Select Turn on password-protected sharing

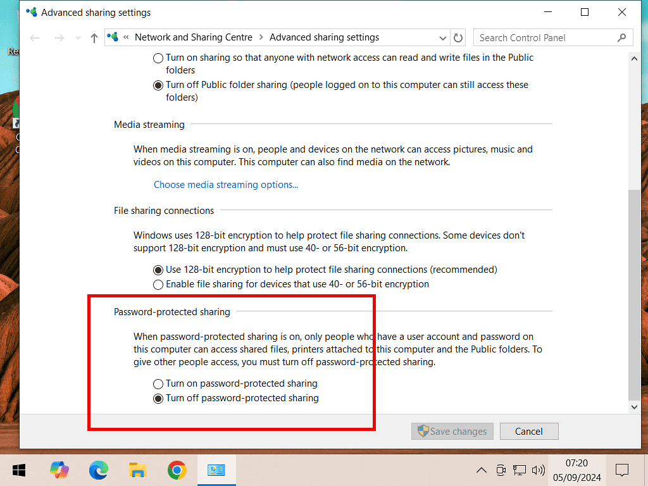(x=158, y=383)
